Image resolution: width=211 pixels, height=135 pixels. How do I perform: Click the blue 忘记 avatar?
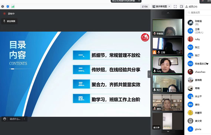click(x=190, y=64)
